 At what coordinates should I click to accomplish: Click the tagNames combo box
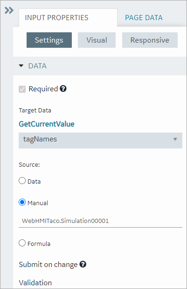coord(100,141)
